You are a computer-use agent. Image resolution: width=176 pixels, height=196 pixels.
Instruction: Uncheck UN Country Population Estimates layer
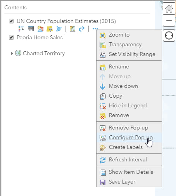11,21
